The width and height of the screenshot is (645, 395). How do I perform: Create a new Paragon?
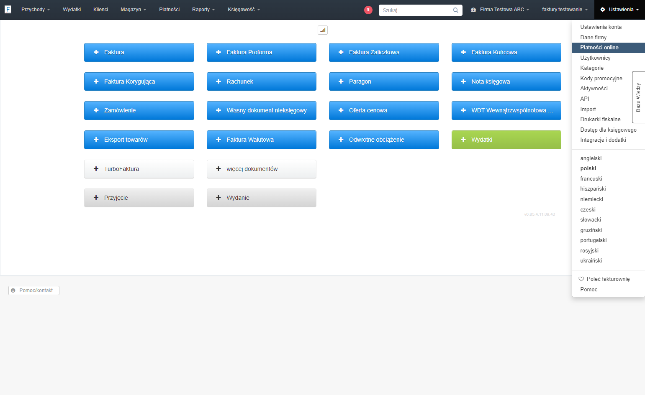click(x=384, y=82)
